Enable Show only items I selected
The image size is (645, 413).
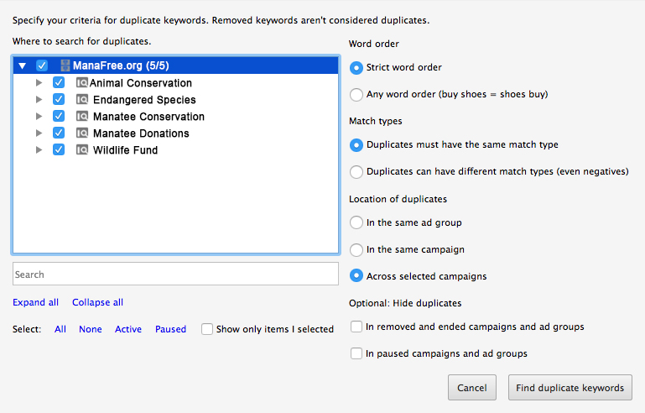[207, 329]
